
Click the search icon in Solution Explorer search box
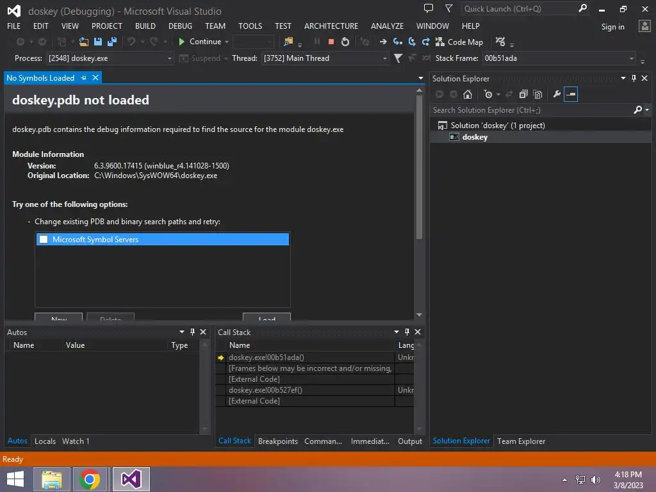(x=637, y=110)
